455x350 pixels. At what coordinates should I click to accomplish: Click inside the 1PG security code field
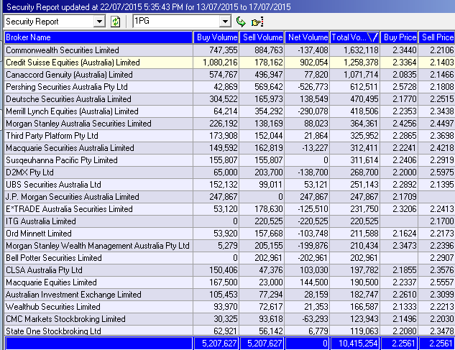pos(176,21)
